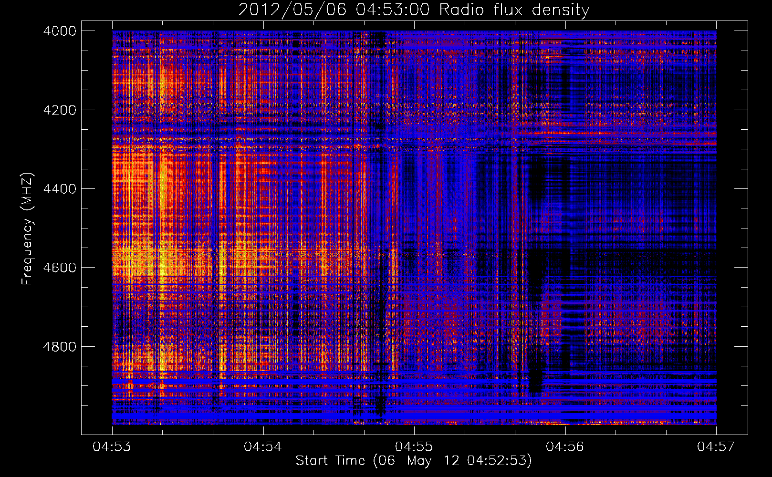The width and height of the screenshot is (772, 477).
Task: Click the 04:53 time tick label
Action: point(112,446)
